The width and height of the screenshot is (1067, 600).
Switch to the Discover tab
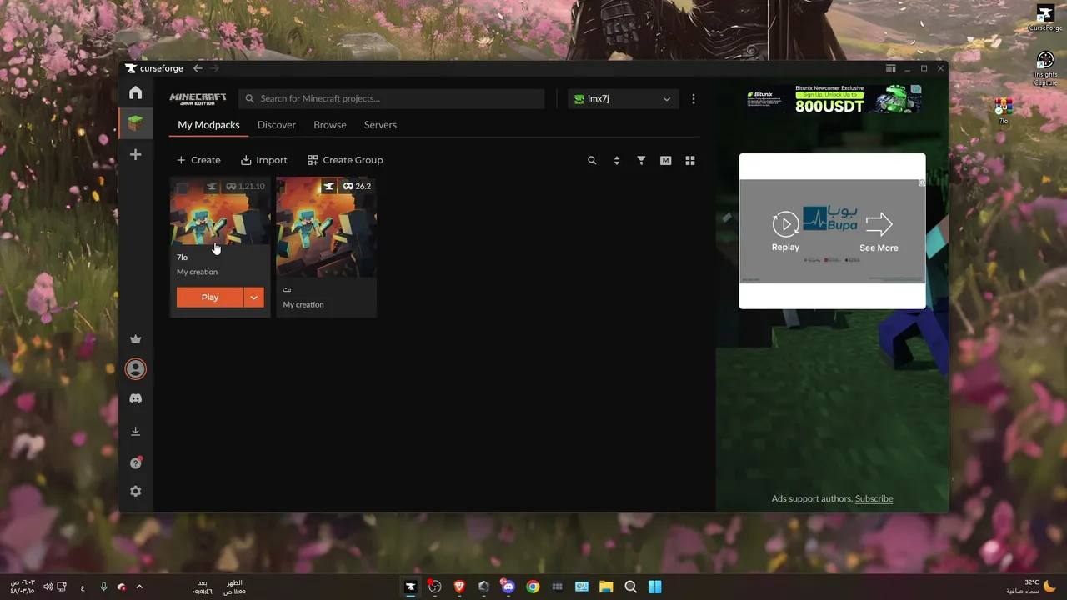[x=277, y=125]
